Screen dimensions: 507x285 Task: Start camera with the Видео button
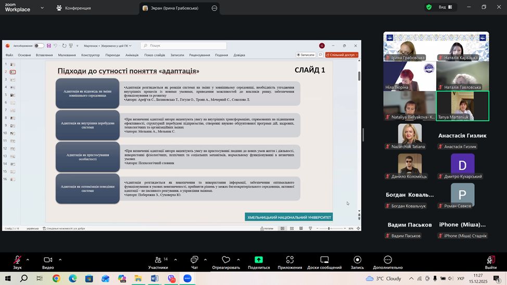pos(48,262)
